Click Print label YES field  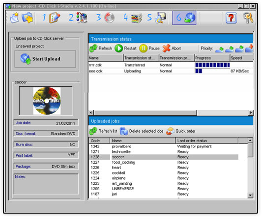pyautogui.click(x=46, y=156)
